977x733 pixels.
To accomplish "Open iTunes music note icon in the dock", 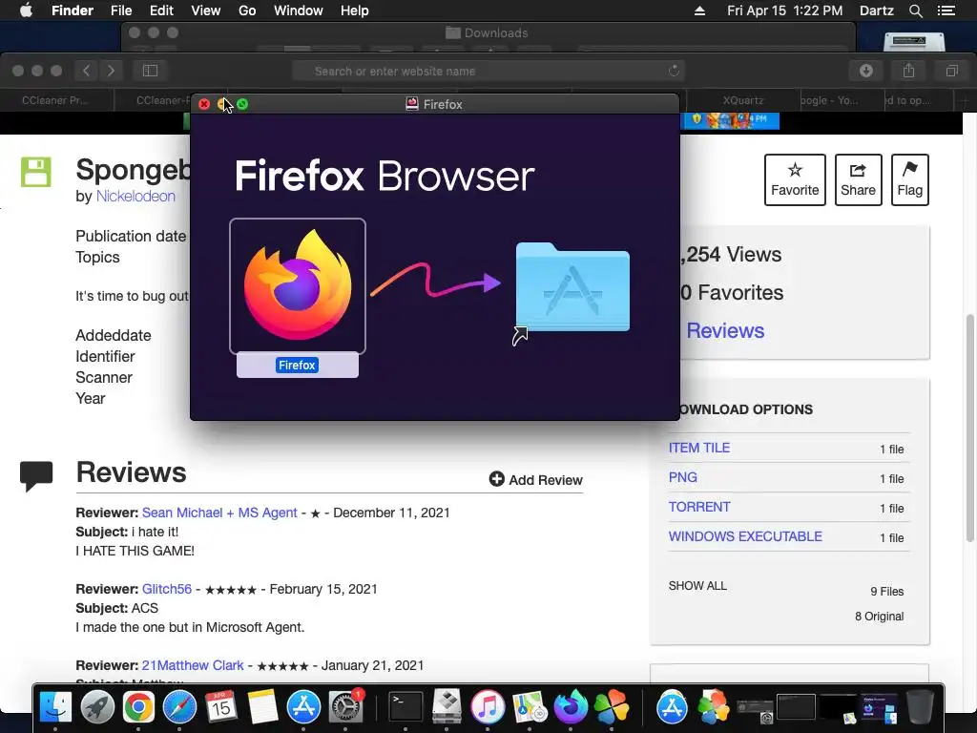I will click(488, 707).
